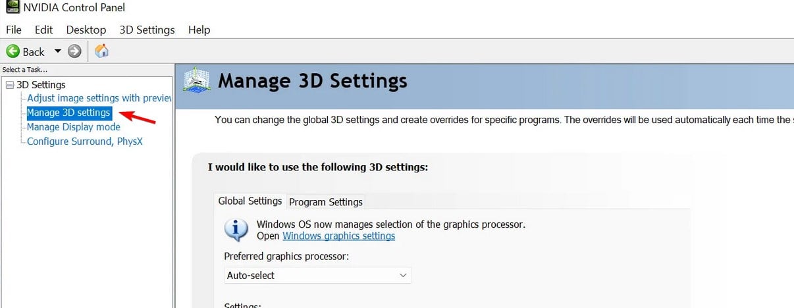
Task: Open the Preferred graphics processor dropdown
Action: coord(317,275)
